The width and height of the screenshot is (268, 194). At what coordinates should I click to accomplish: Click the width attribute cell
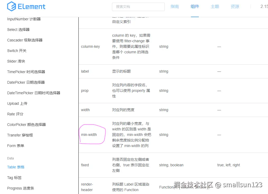[85, 110]
